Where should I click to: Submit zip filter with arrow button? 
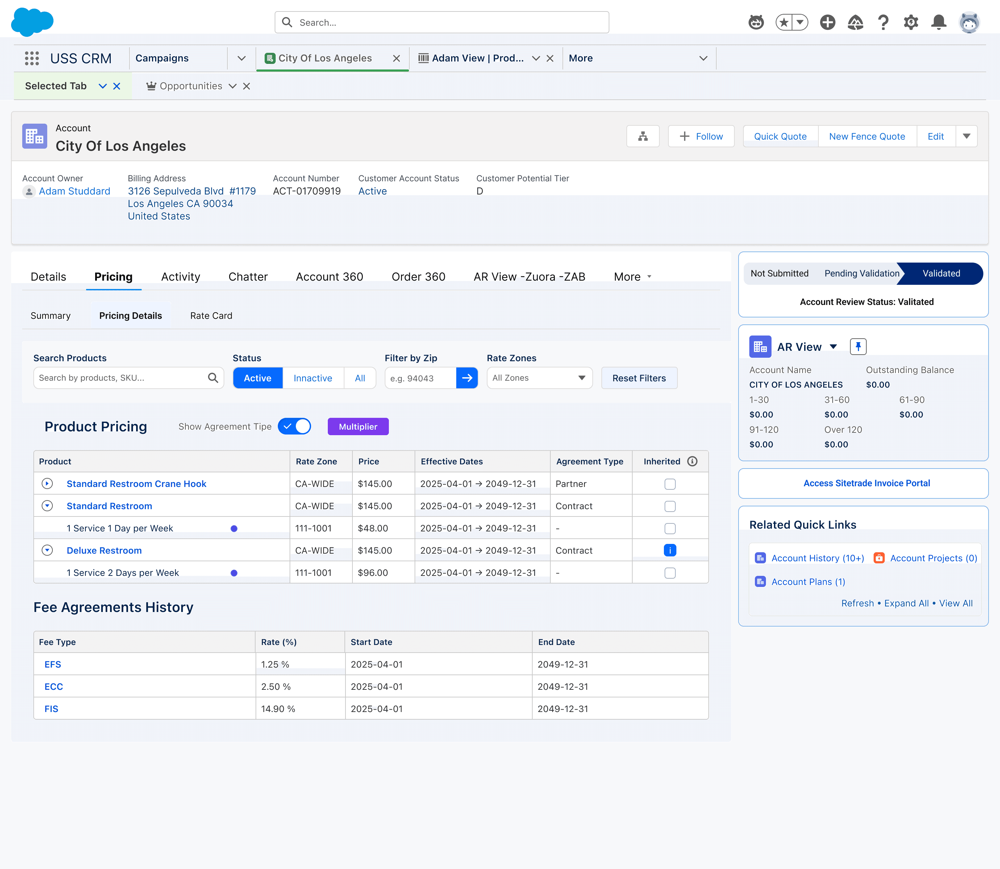point(467,378)
